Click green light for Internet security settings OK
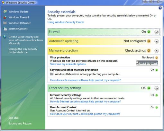The width and height of the screenshot is (164, 131). pyautogui.click(x=157, y=95)
